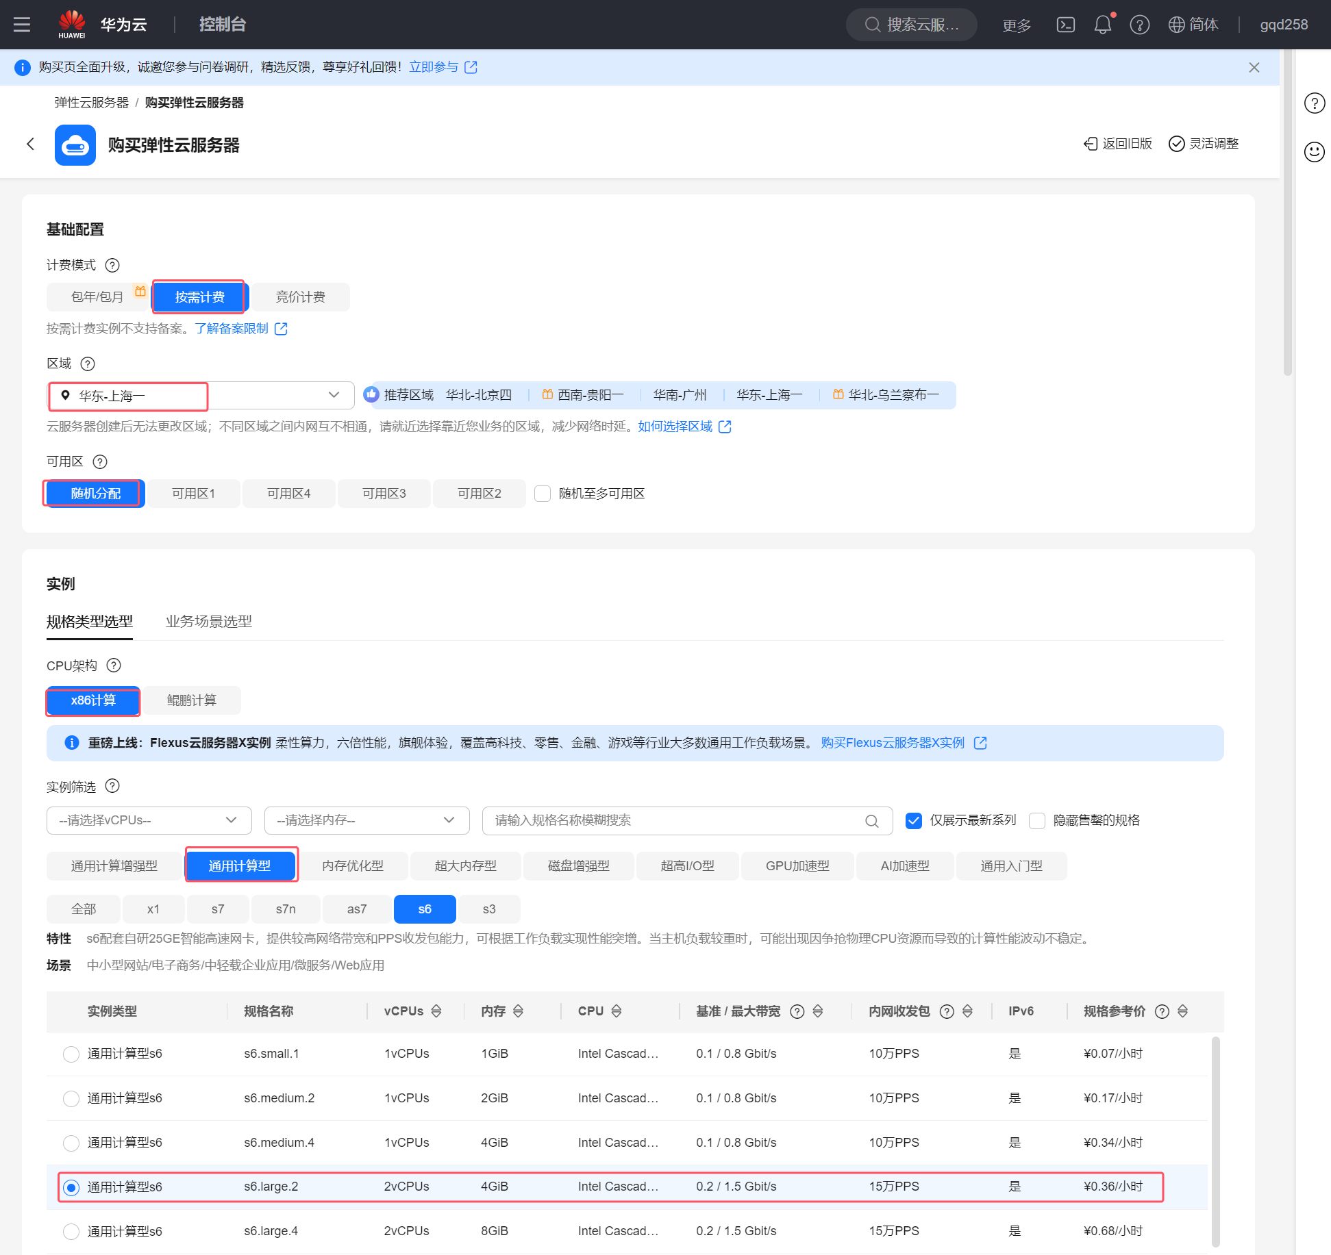The image size is (1331, 1255).
Task: Click the spec name search field
Action: click(x=687, y=820)
